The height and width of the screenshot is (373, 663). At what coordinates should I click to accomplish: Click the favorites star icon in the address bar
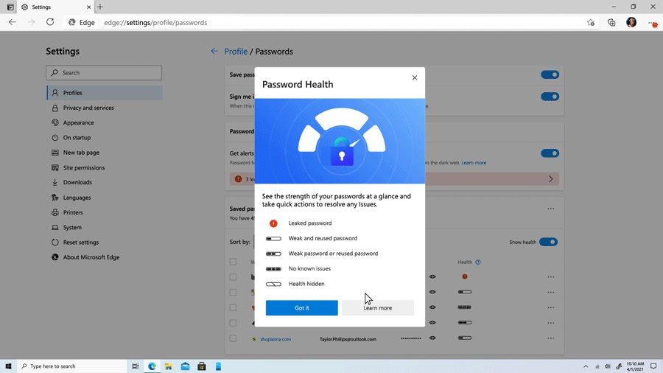[590, 23]
